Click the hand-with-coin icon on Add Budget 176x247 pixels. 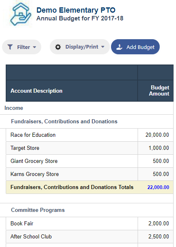[x=119, y=47]
